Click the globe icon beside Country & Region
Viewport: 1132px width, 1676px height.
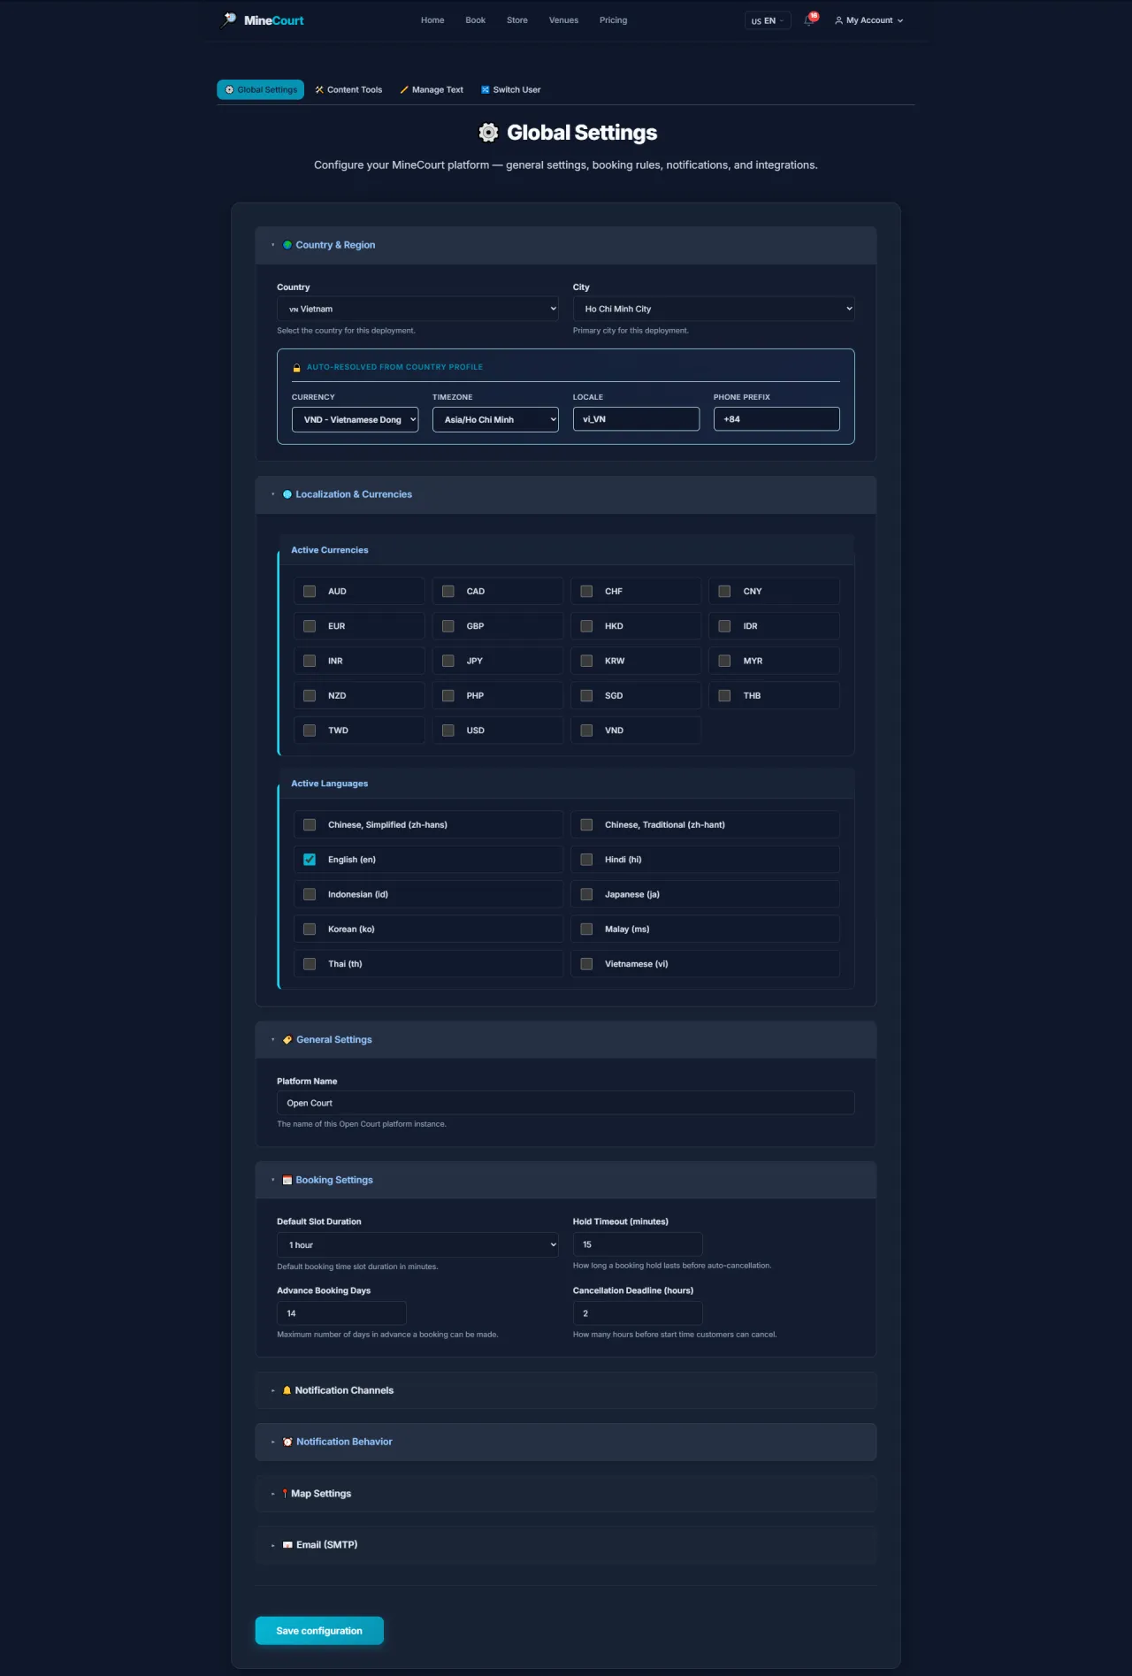(x=287, y=245)
